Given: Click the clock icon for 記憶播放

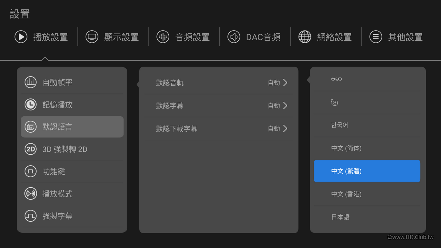Looking at the screenshot, I should [31, 104].
